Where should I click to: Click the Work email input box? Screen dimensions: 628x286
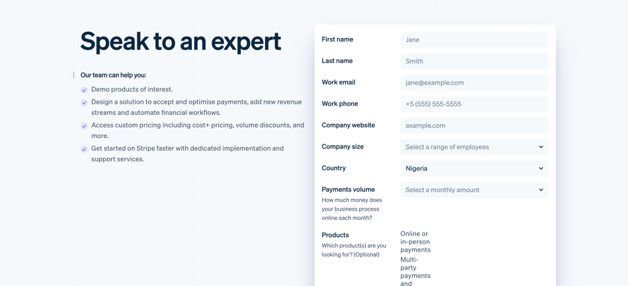tap(474, 83)
